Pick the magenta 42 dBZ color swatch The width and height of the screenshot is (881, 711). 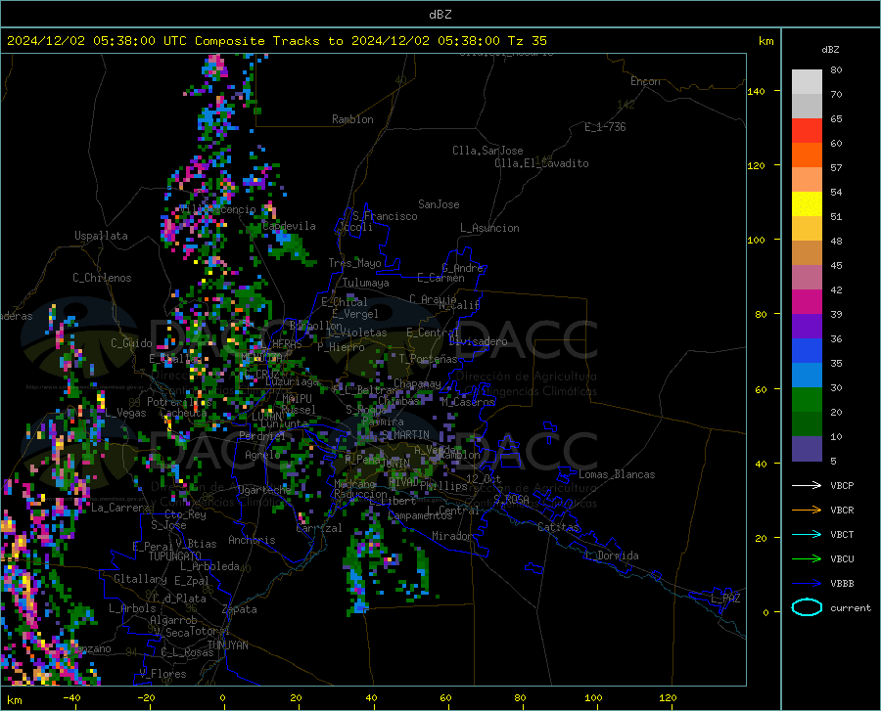(x=807, y=302)
